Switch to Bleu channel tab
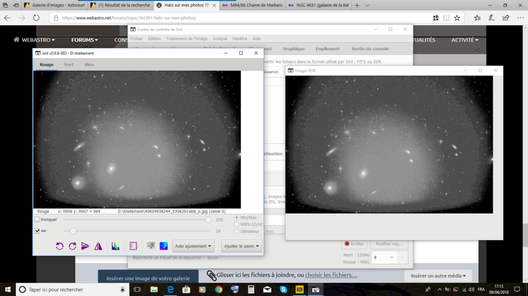Viewport: 528px width, 296px height. pos(89,64)
